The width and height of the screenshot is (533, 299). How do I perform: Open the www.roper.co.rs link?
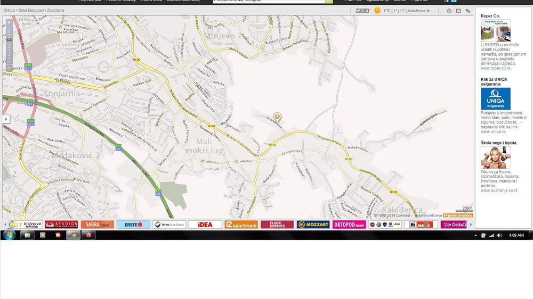click(x=495, y=68)
